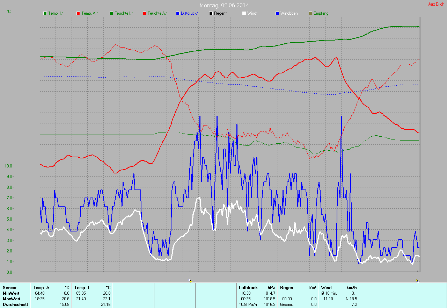Viewport: 447px width, 308px height.
Task: Click the minimum pressure value '1014.7'
Action: click(270, 293)
